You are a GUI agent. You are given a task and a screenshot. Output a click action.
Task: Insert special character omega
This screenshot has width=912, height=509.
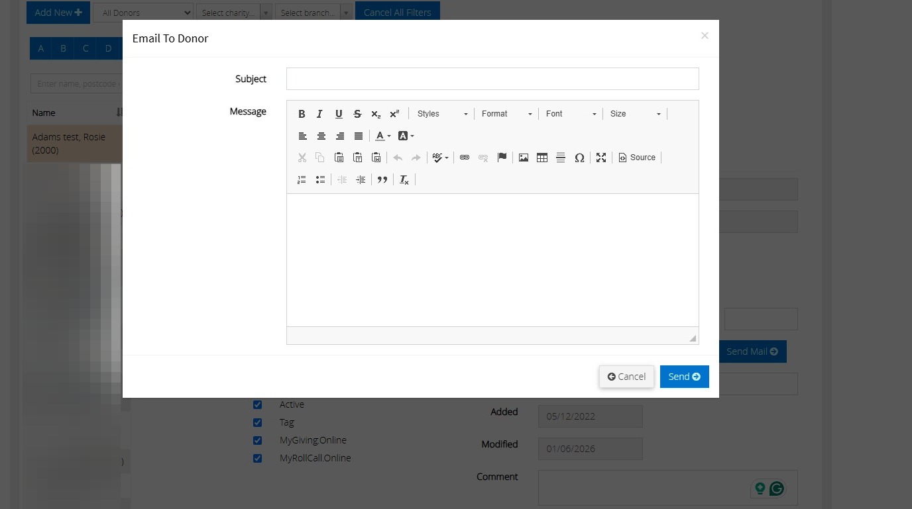[x=579, y=158]
